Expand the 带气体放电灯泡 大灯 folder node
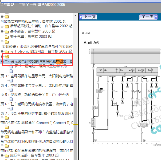This screenshot has height=160, width=161. [2, 136]
